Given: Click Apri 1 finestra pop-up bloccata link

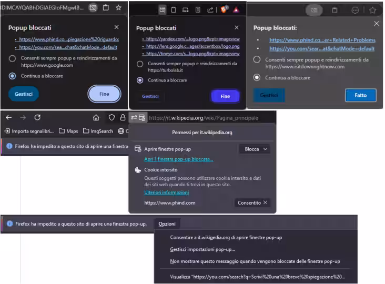Looking at the screenshot, I should tap(179, 159).
